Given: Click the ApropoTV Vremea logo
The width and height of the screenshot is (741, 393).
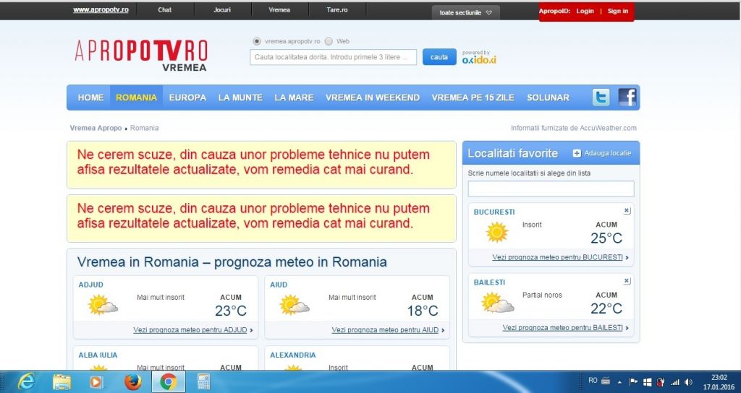Looking at the screenshot, I should 141,55.
